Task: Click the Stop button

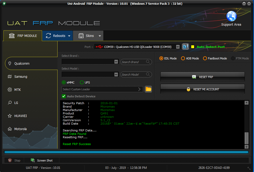Action: (14, 160)
